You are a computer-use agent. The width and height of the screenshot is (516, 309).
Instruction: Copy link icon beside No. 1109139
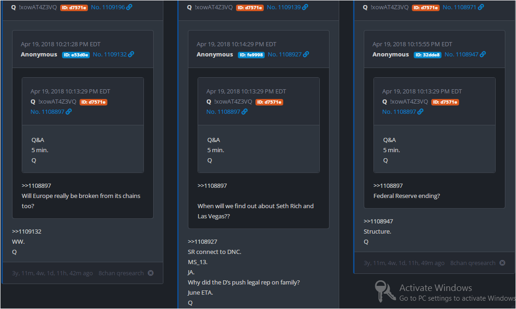tap(305, 7)
